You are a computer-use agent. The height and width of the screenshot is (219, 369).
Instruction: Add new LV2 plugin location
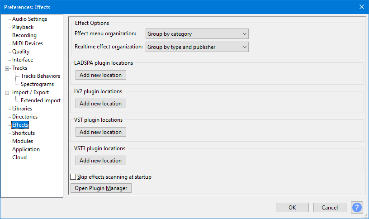pos(100,104)
